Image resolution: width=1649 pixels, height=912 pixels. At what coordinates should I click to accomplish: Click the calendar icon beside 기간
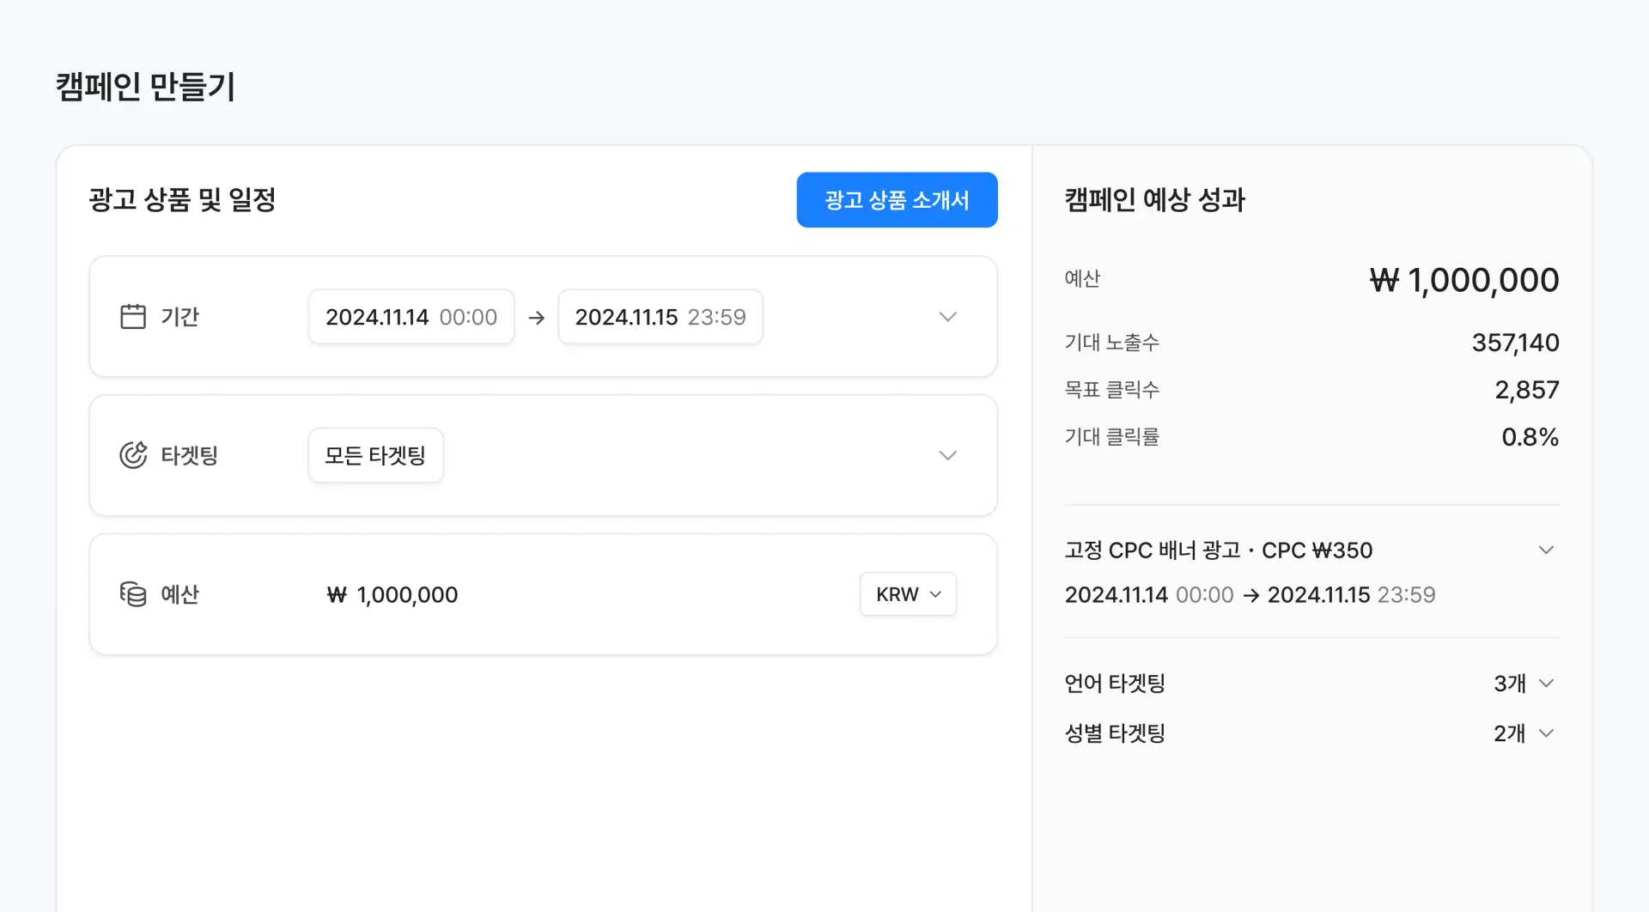(x=133, y=317)
